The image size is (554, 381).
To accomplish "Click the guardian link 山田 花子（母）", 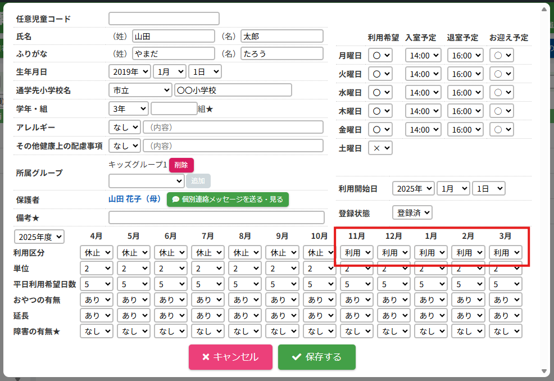I will (x=135, y=199).
